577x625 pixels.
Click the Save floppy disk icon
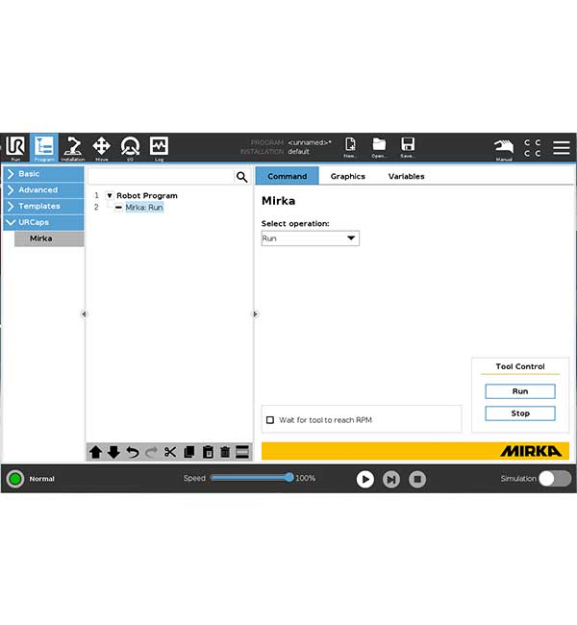pyautogui.click(x=408, y=147)
